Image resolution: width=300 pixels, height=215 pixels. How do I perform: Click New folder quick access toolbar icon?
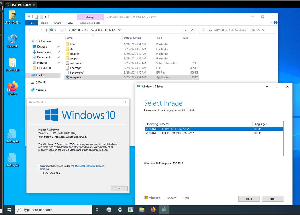coord(41,17)
